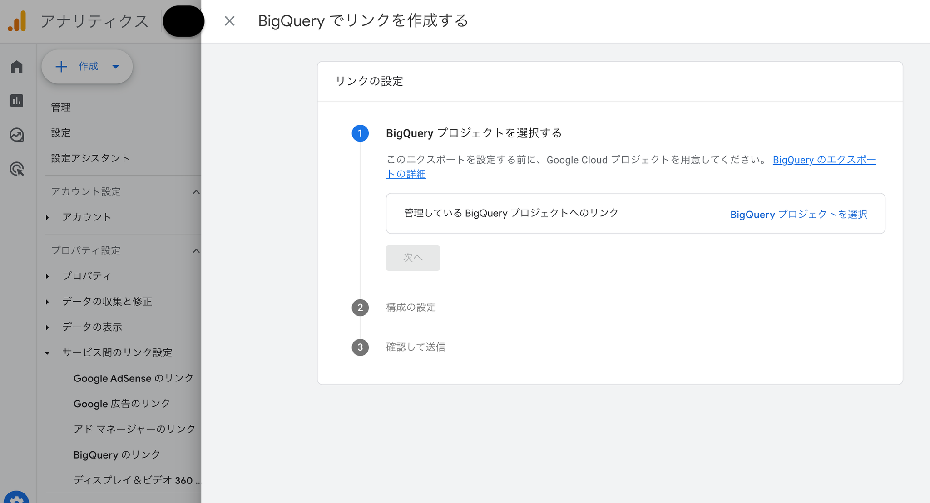Open the Reports bar chart icon

pyautogui.click(x=17, y=100)
